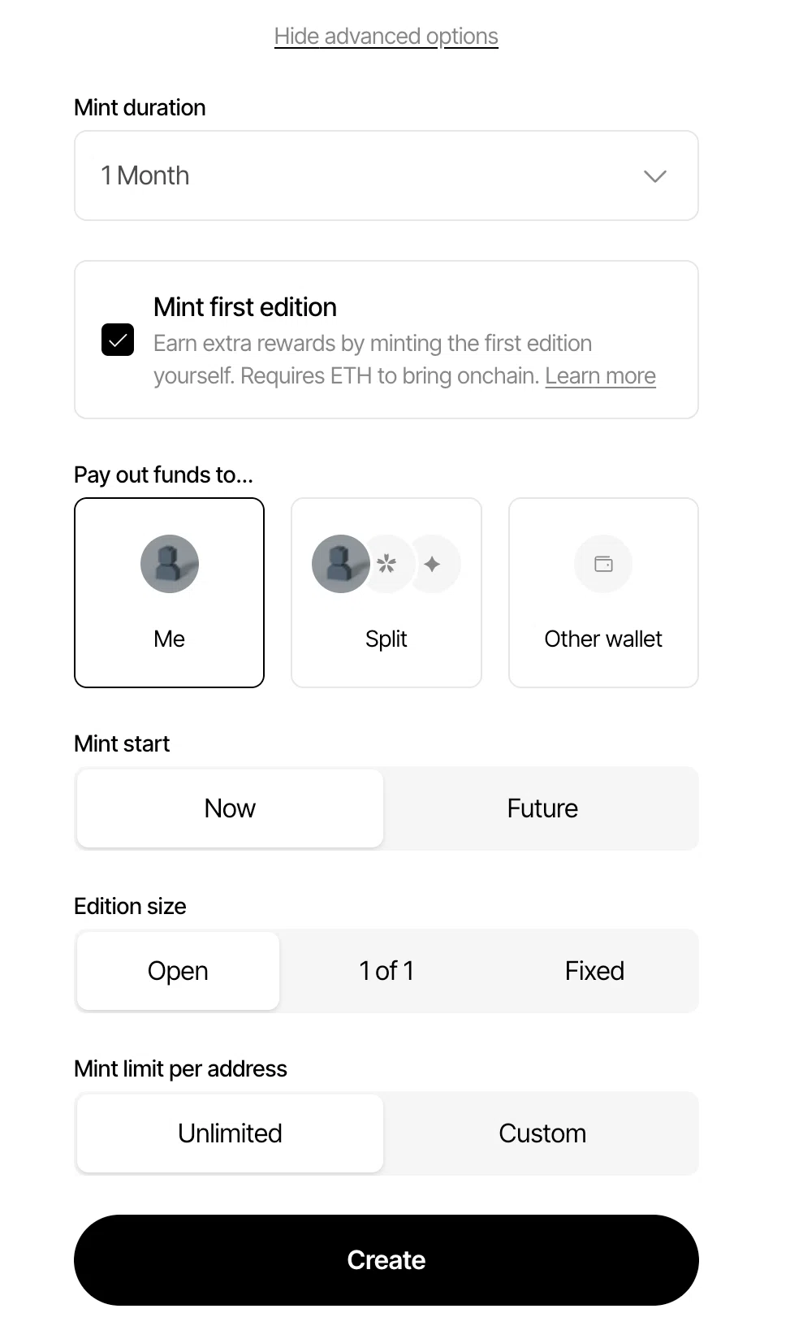Click the sparkle star icon in Split card
Viewport: 803px width, 1339px height.
point(432,563)
